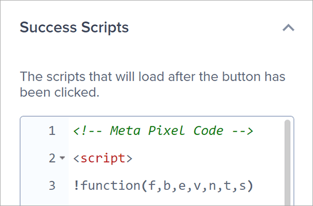
Task: Click line number 3 in the gutter
Action: [x=52, y=186]
